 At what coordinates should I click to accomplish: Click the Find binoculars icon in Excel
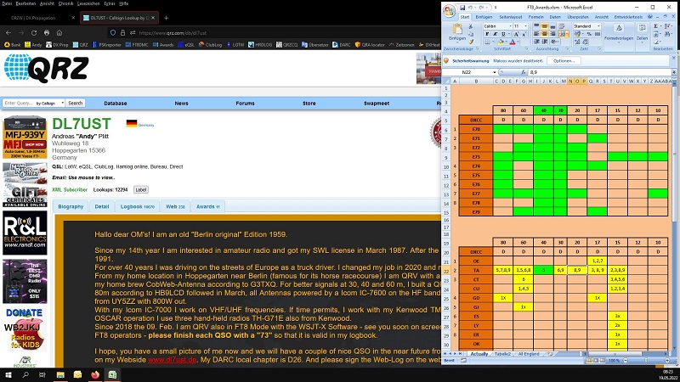tap(667, 34)
